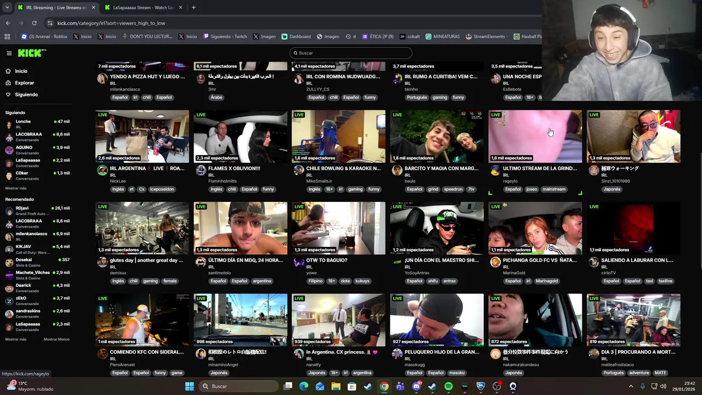Go back using the browser back arrow
The width and height of the screenshot is (702, 395).
(8, 23)
